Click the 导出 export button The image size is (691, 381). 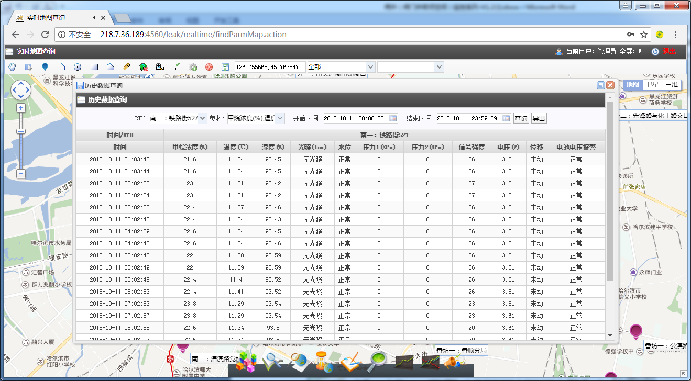point(539,118)
